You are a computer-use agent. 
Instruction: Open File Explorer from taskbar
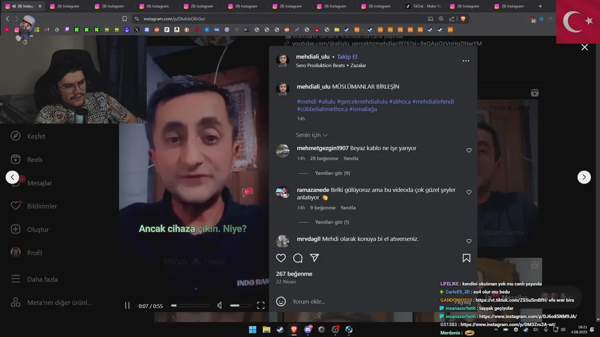tap(266, 330)
